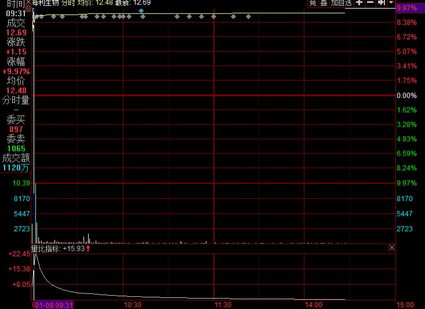
Task: Click the 最新: 12.69 header text
Action: (133, 3)
